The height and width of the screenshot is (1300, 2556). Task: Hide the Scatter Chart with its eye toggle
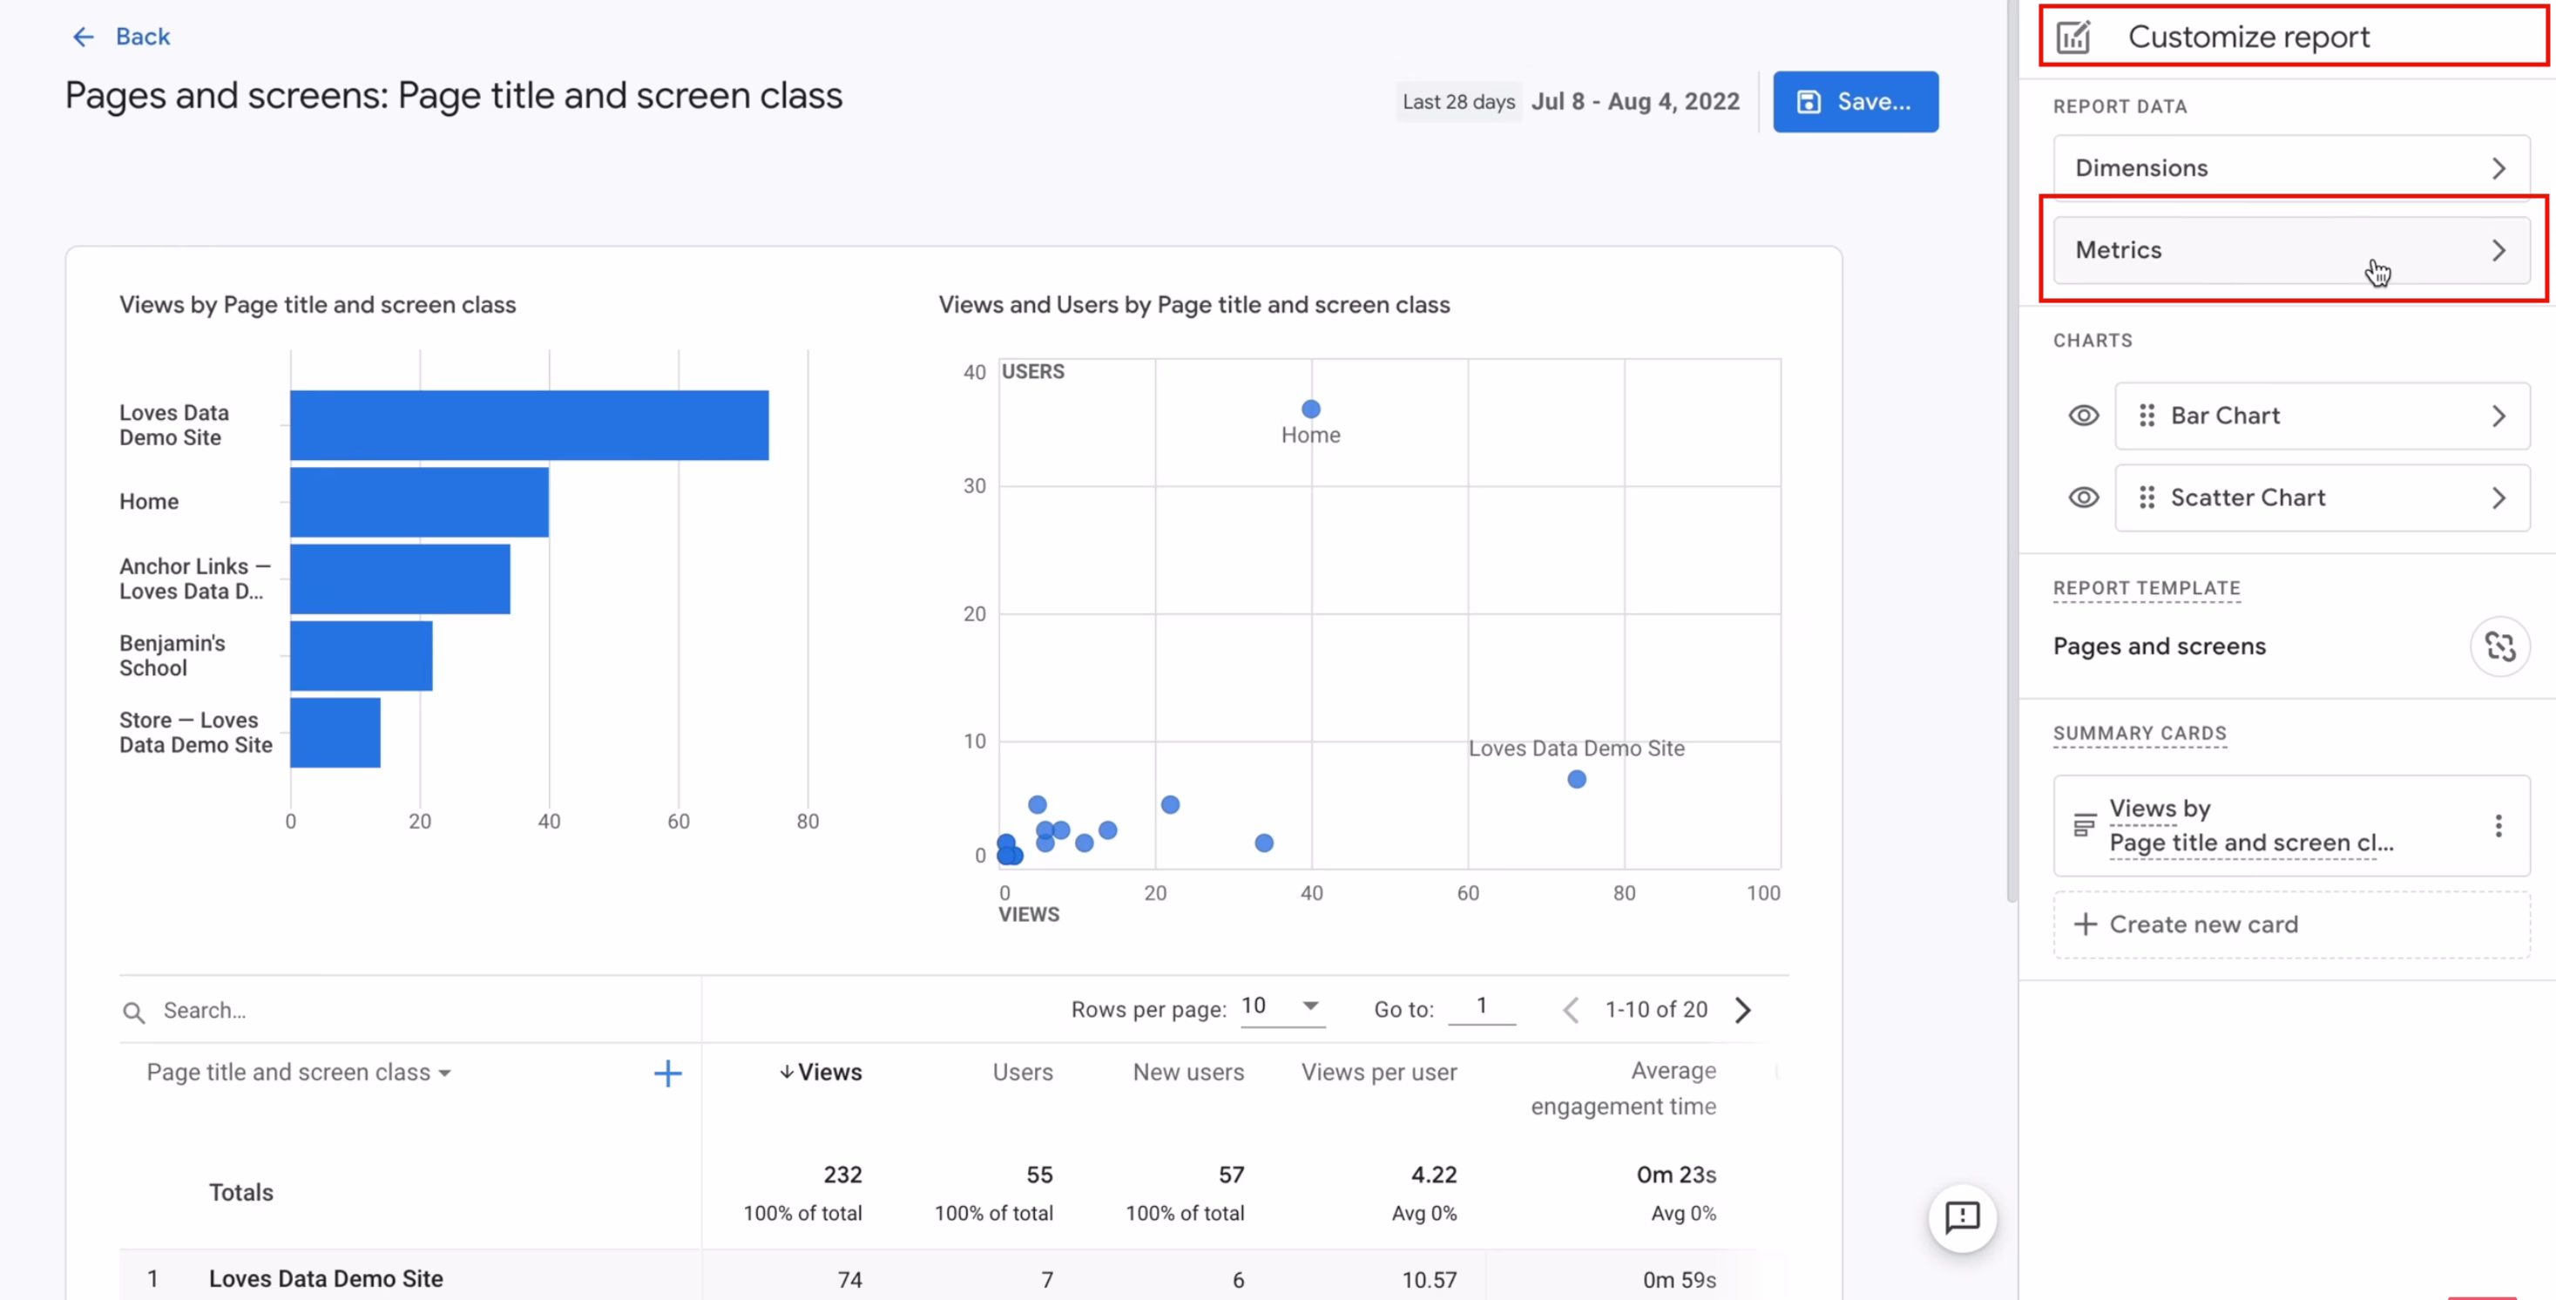2084,498
